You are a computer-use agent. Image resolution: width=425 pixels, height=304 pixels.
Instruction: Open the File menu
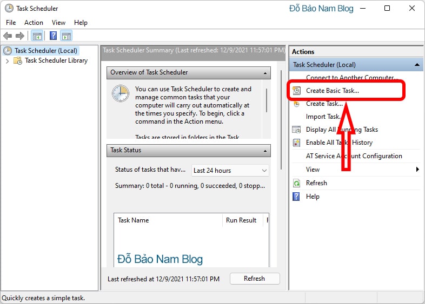click(x=11, y=23)
